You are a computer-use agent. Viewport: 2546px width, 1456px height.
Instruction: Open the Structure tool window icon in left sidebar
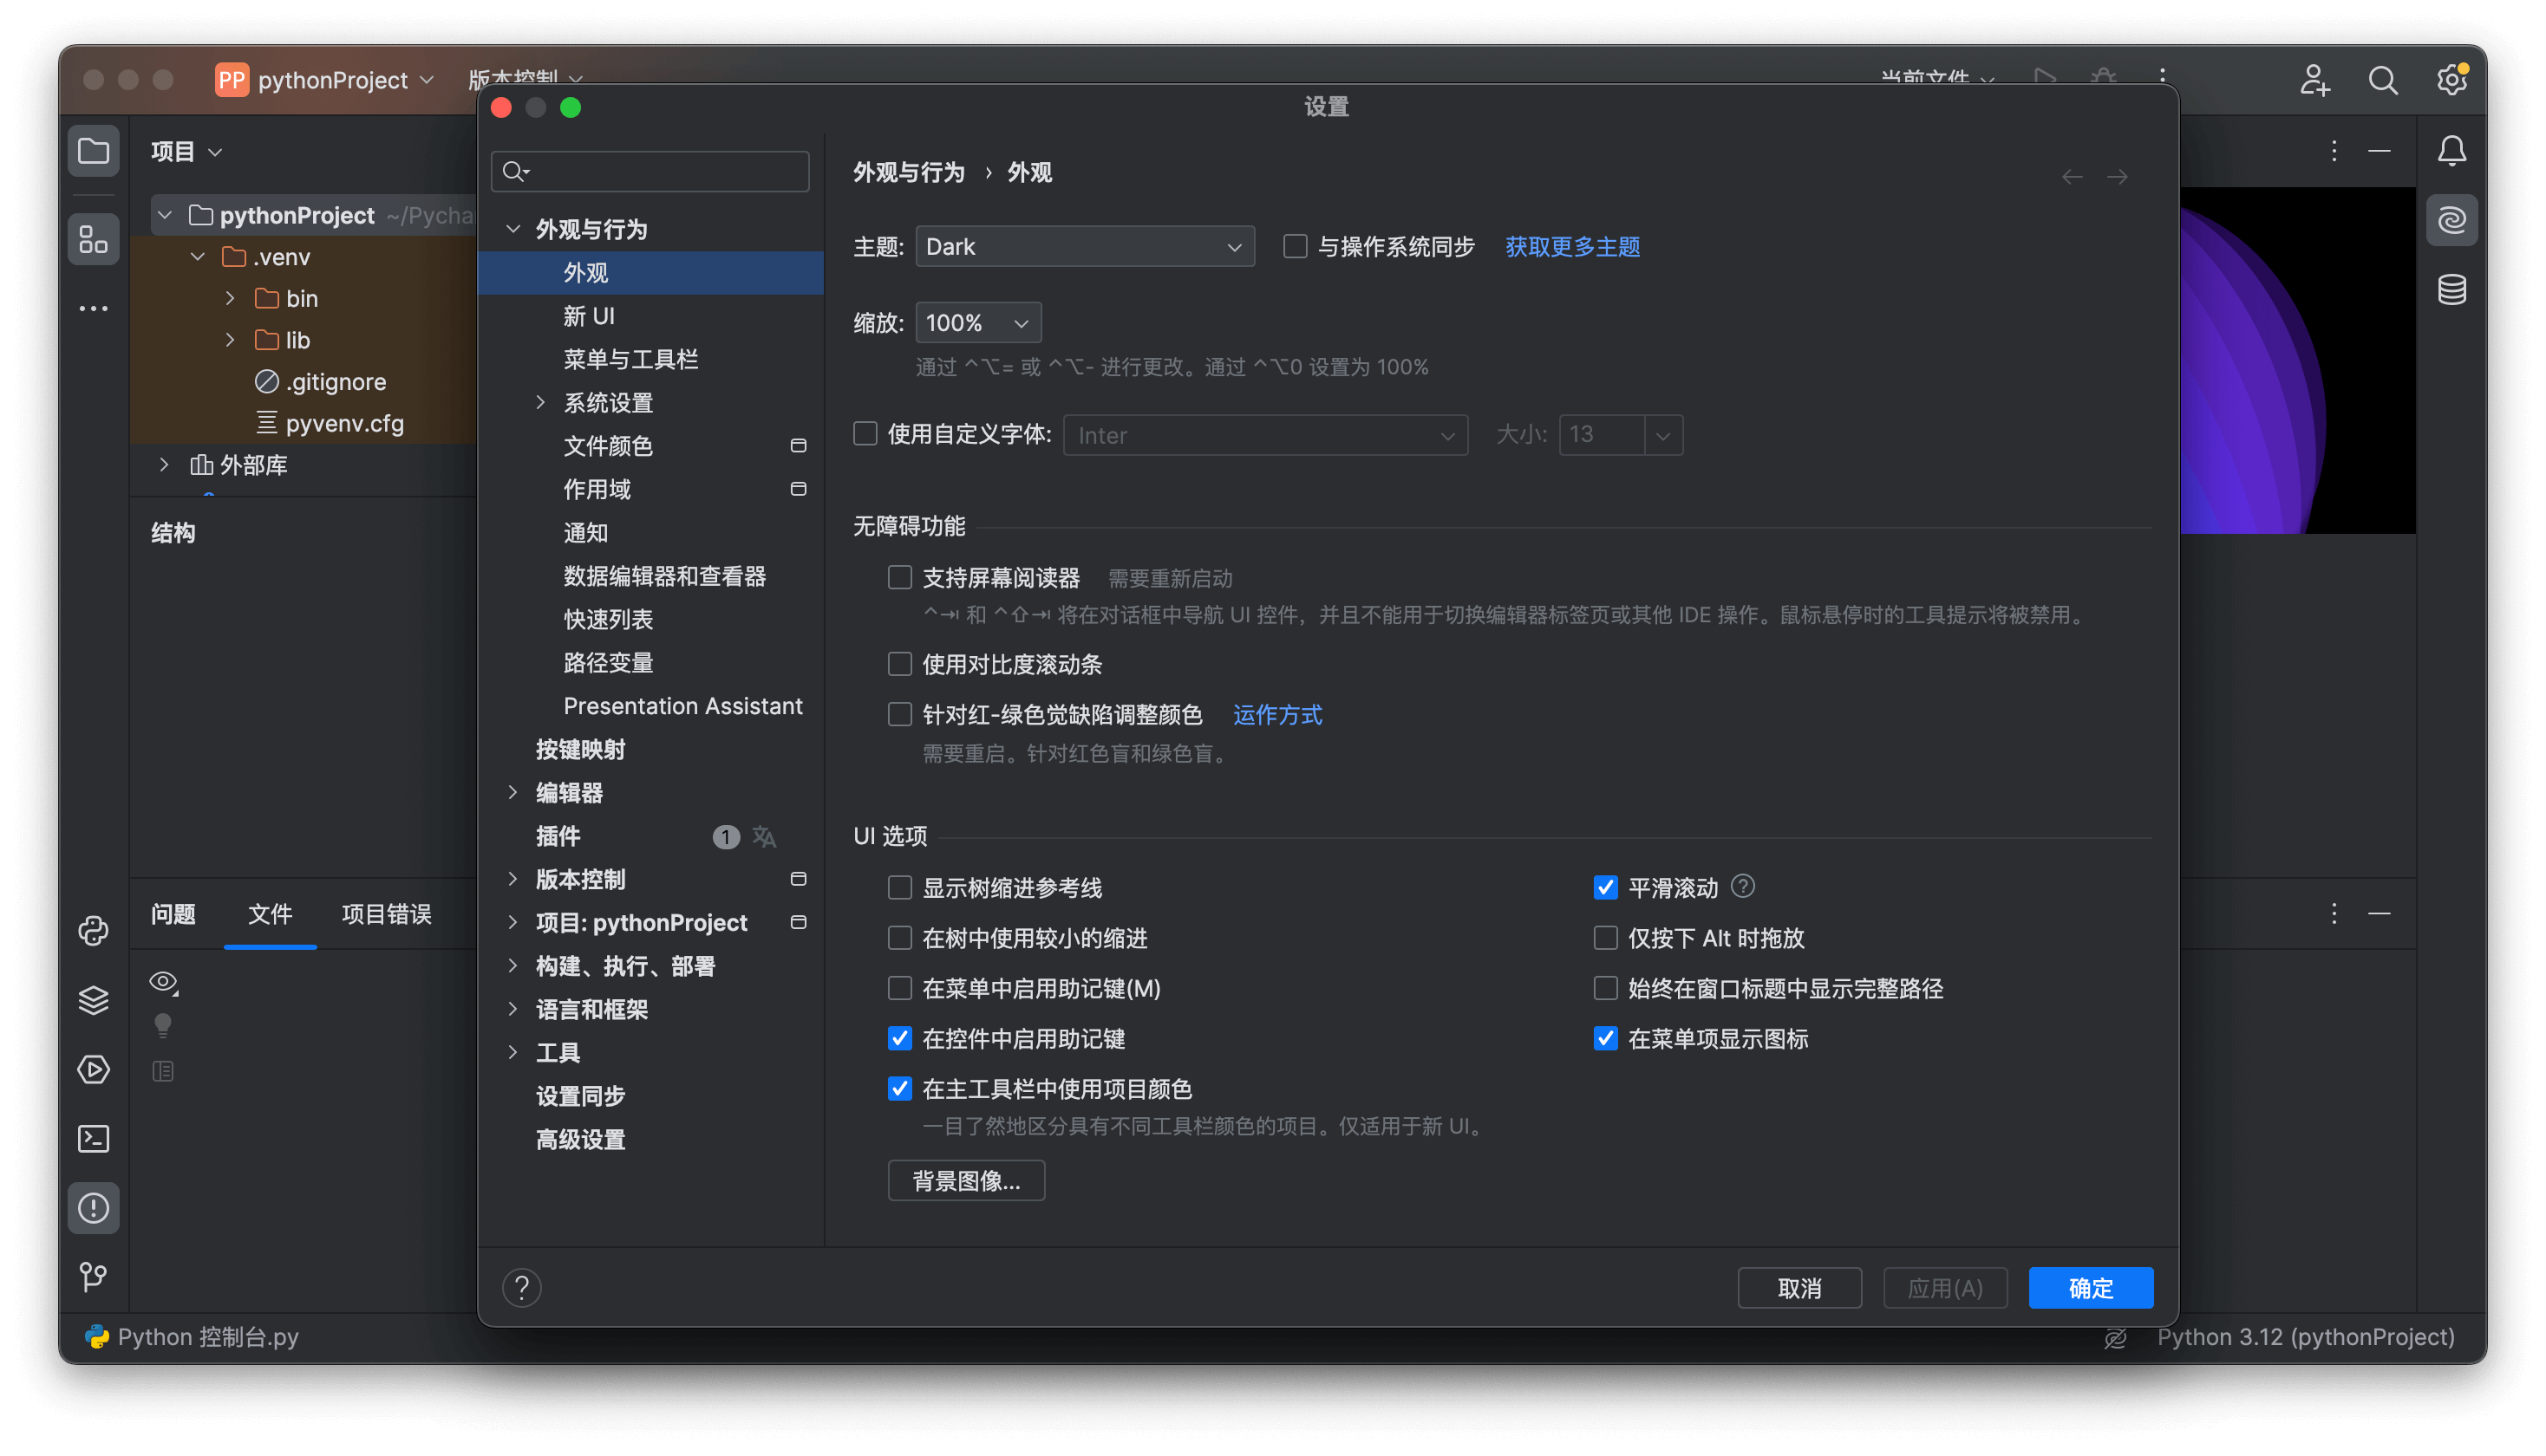point(93,239)
